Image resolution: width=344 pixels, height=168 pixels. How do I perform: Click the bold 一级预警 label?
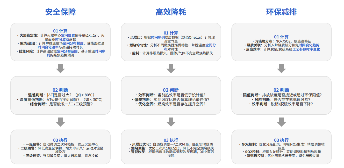(x=33, y=144)
